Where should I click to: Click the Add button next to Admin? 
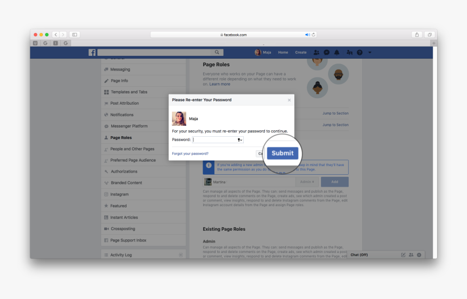click(x=335, y=182)
